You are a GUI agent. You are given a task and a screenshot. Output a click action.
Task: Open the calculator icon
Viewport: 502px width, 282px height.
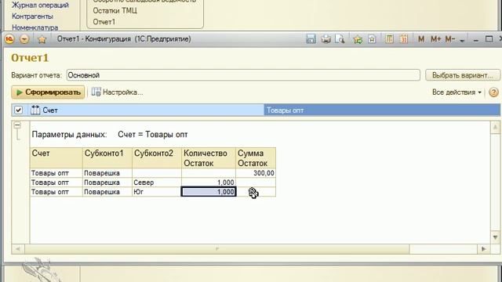click(x=389, y=39)
